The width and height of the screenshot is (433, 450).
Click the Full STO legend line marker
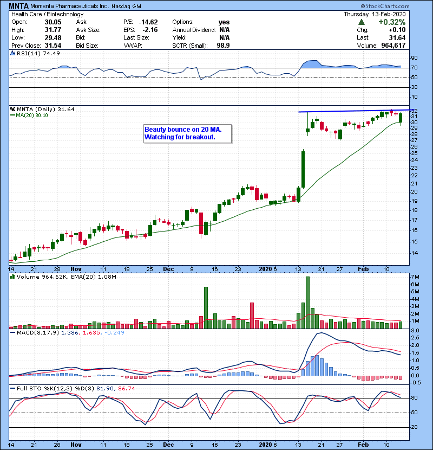[13, 388]
